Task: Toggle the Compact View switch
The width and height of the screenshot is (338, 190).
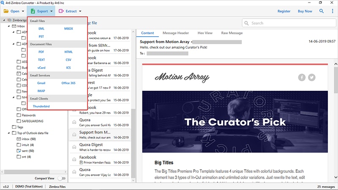Action: (62, 178)
